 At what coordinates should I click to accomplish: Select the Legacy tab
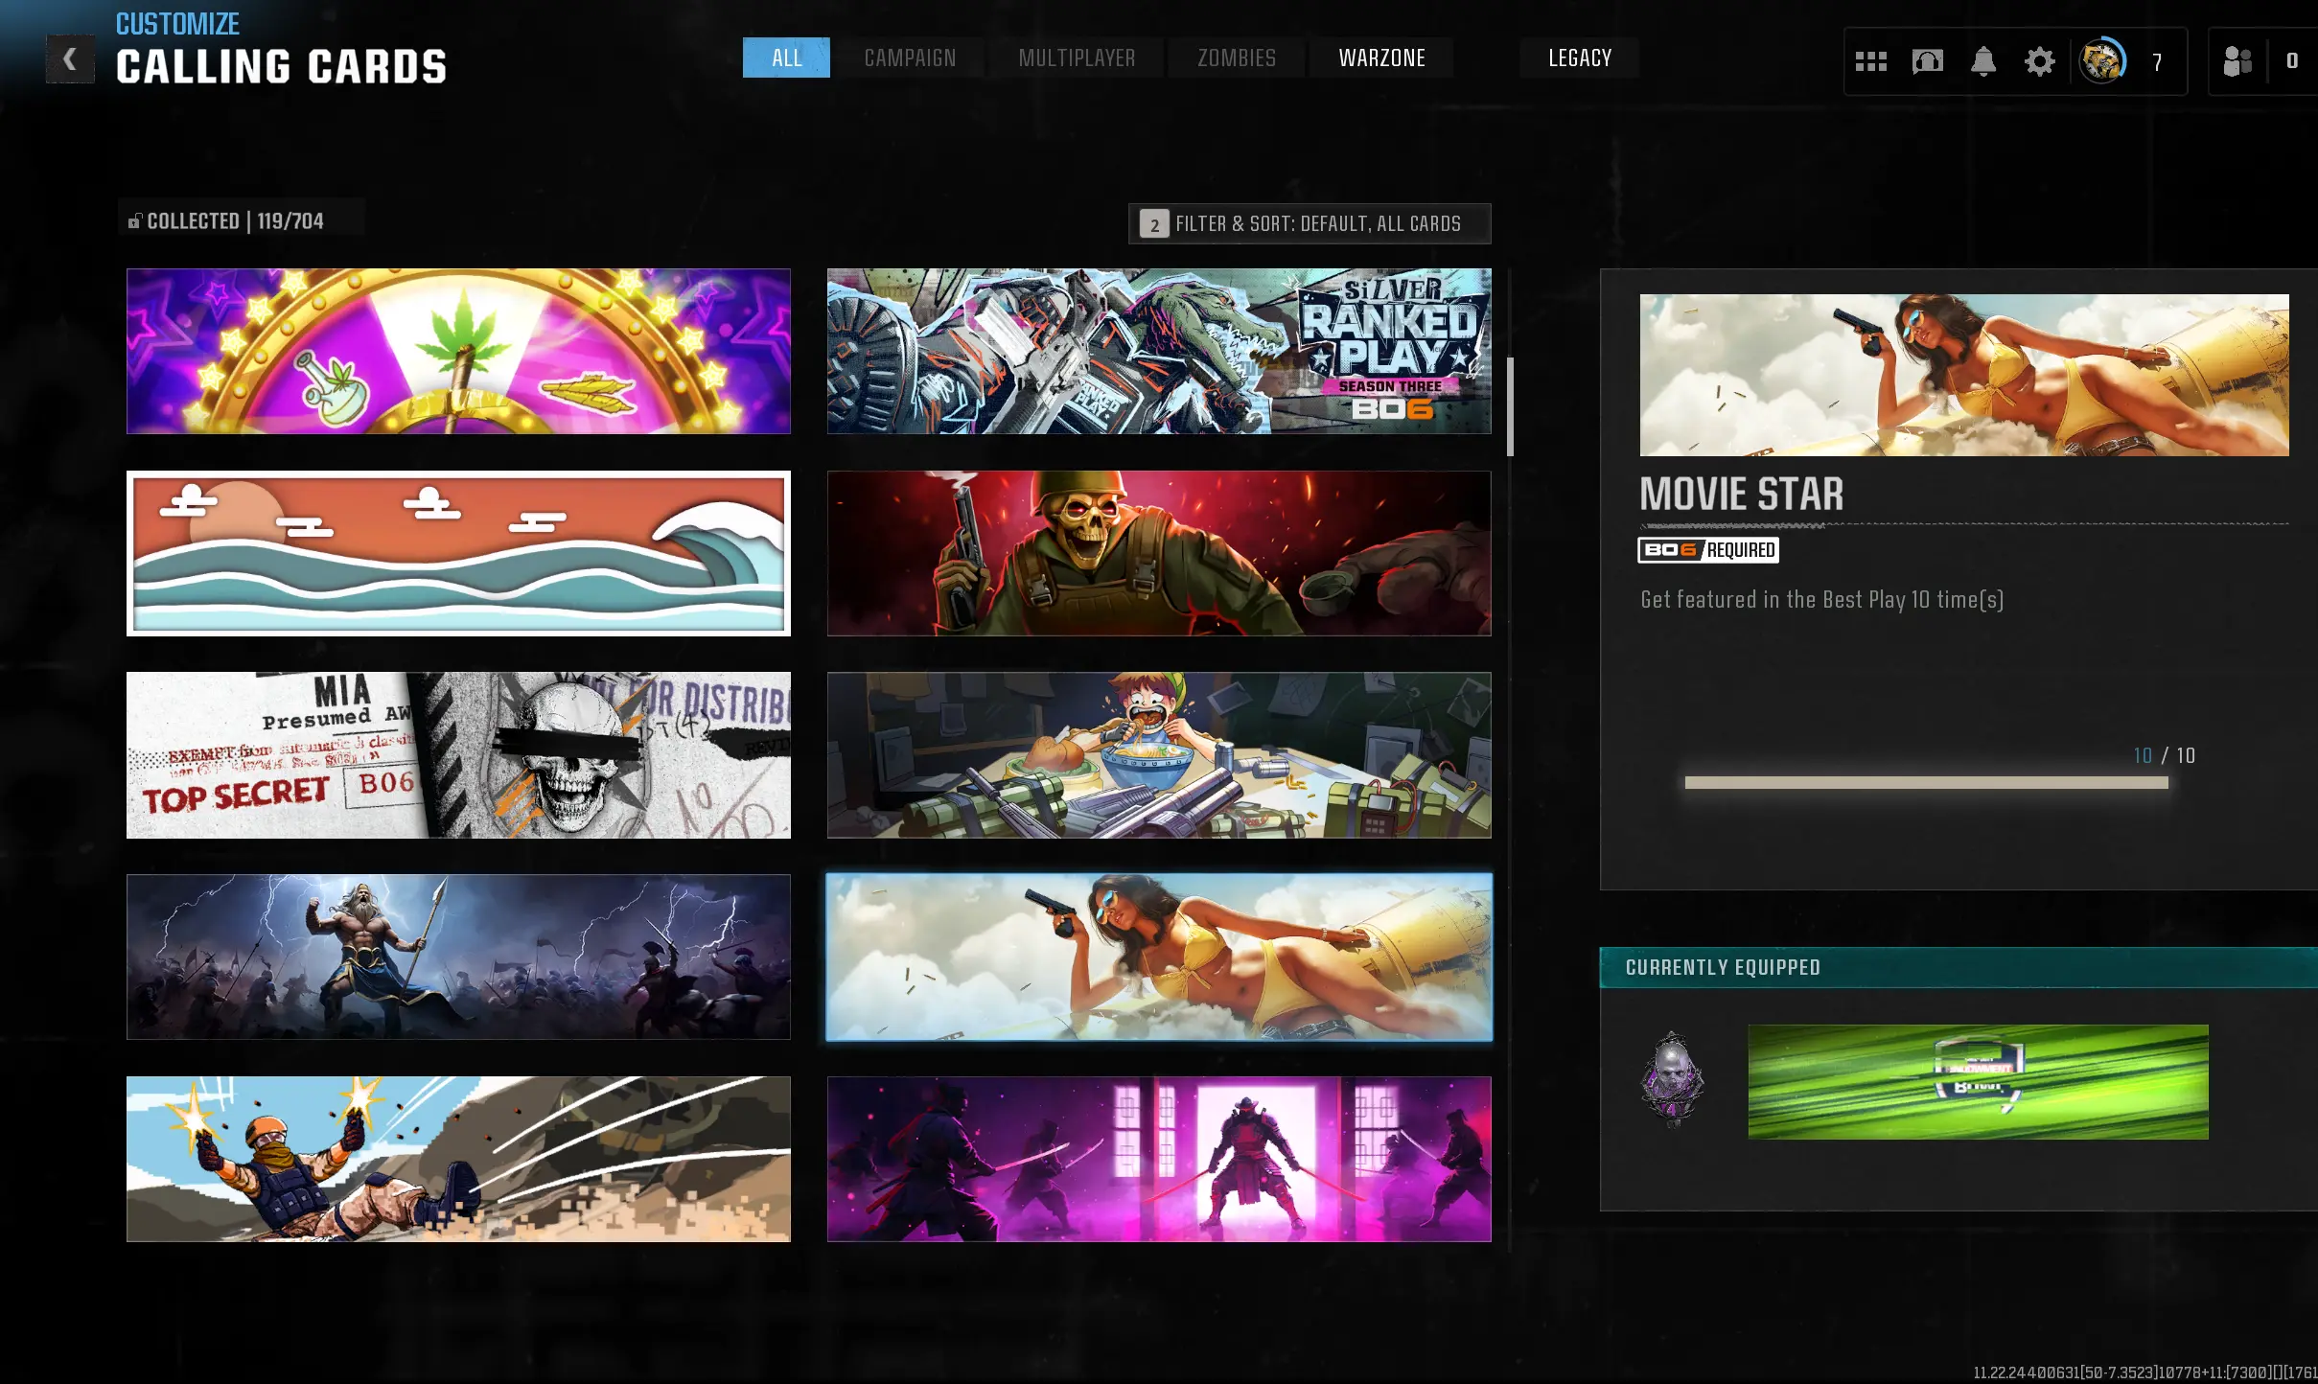(x=1579, y=58)
